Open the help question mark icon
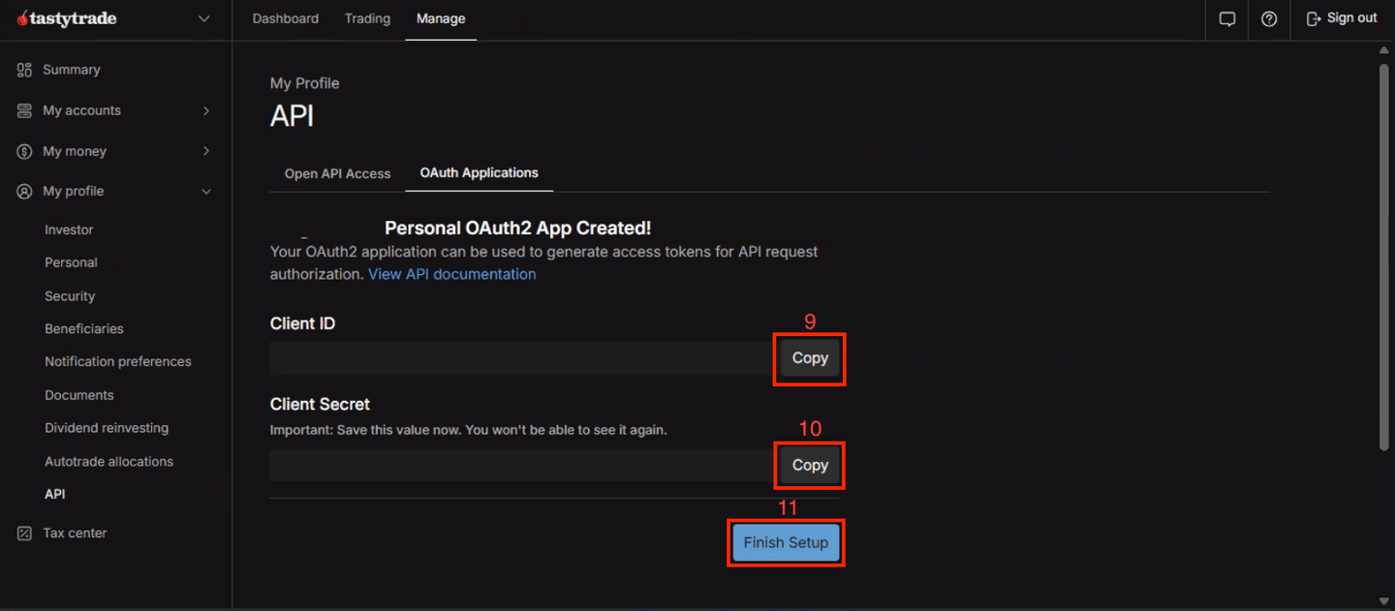The height and width of the screenshot is (611, 1395). 1269,19
